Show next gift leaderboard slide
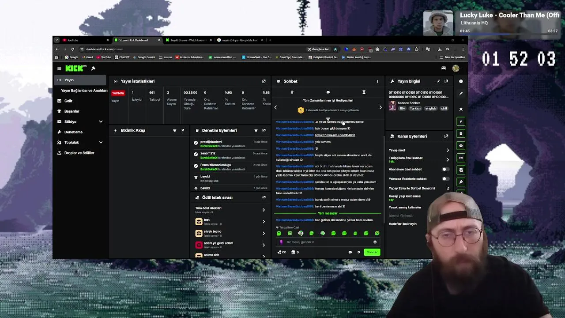 [x=380, y=107]
